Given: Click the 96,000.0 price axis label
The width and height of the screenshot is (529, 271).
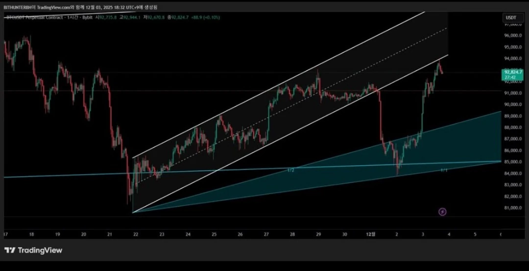Looking at the screenshot, I should (x=512, y=35).
